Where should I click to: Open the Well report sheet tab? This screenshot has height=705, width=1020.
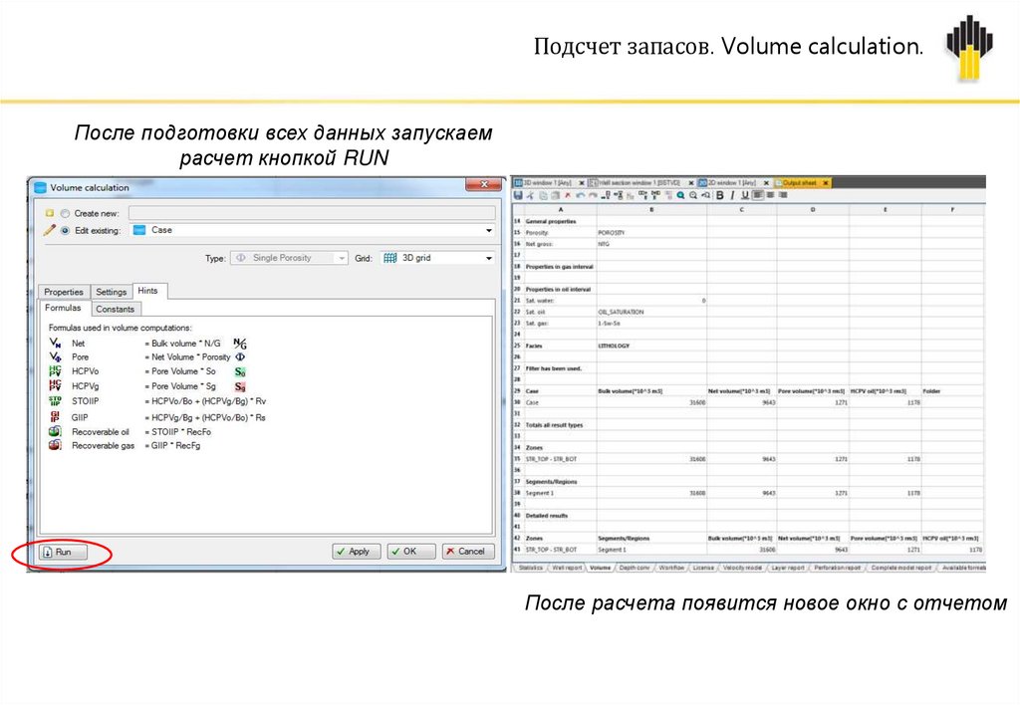click(x=567, y=568)
